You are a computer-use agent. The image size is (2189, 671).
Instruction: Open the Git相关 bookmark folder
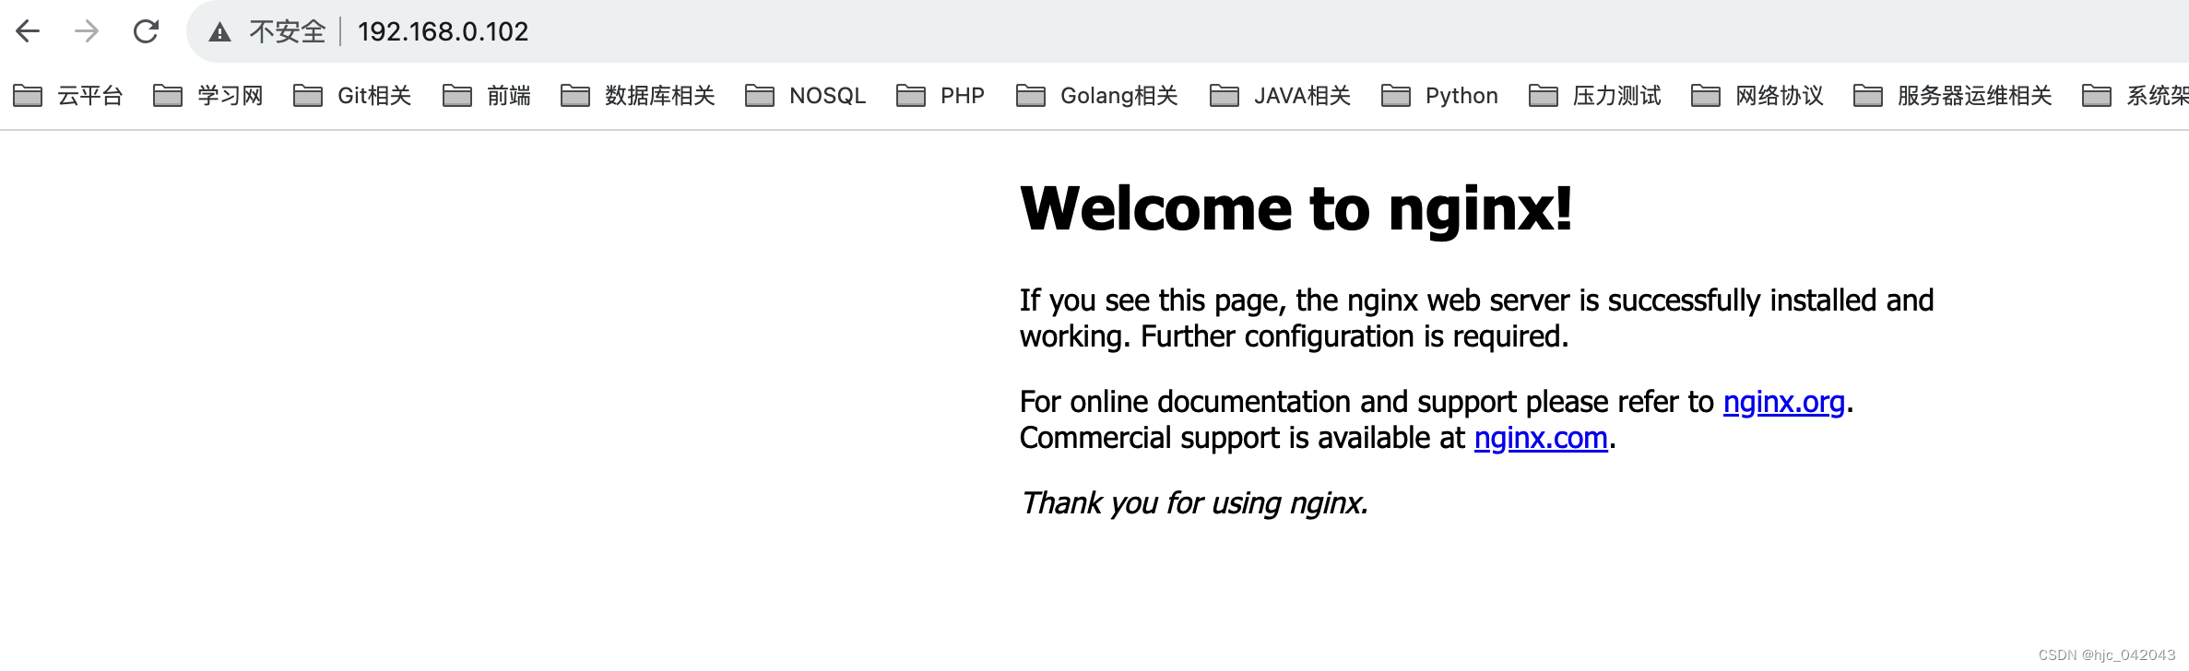pos(352,96)
